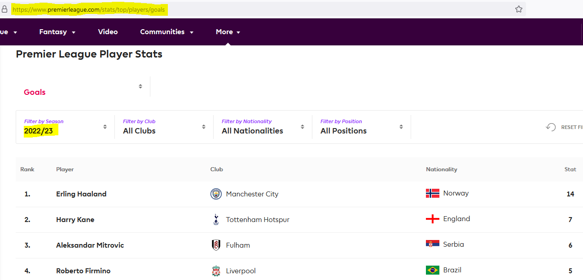This screenshot has height=280, width=583.
Task: Open Erling Haaland's player page
Action: pos(81,194)
